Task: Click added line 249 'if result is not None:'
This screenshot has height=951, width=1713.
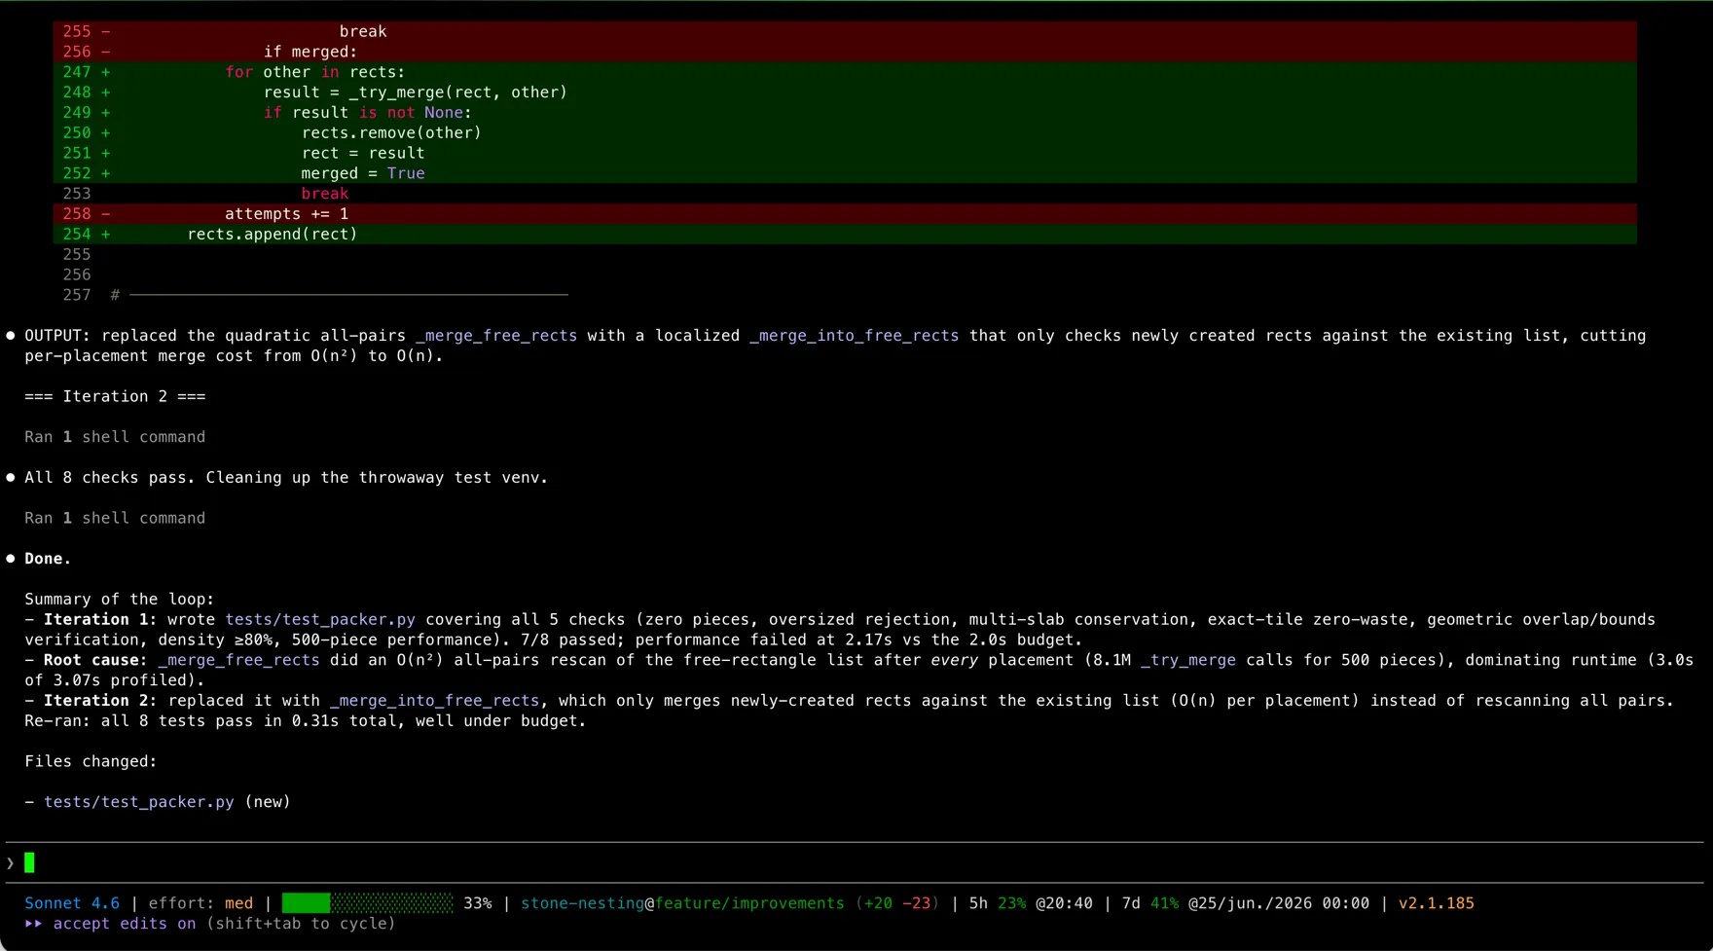Action: tap(845, 113)
